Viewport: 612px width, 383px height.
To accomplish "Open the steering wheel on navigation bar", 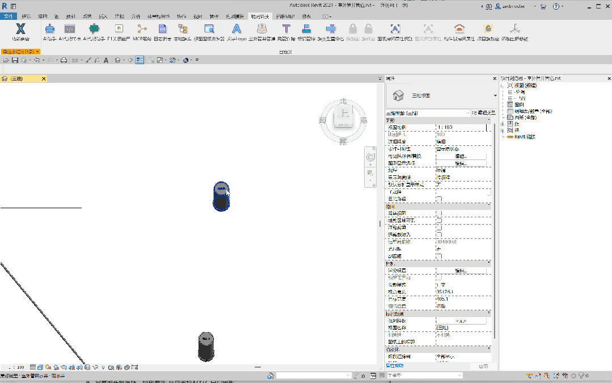I will coord(370,157).
